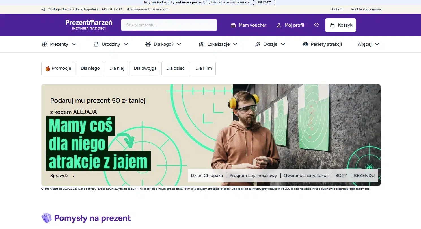Click the packages icon beside Pakiety atrakcji
The width and height of the screenshot is (421, 229).
305,44
